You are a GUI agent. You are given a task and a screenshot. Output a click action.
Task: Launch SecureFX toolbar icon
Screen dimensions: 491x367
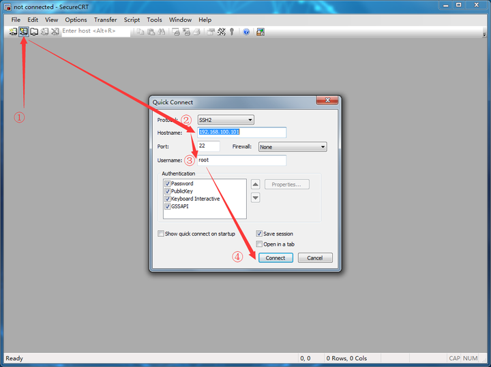(x=261, y=31)
